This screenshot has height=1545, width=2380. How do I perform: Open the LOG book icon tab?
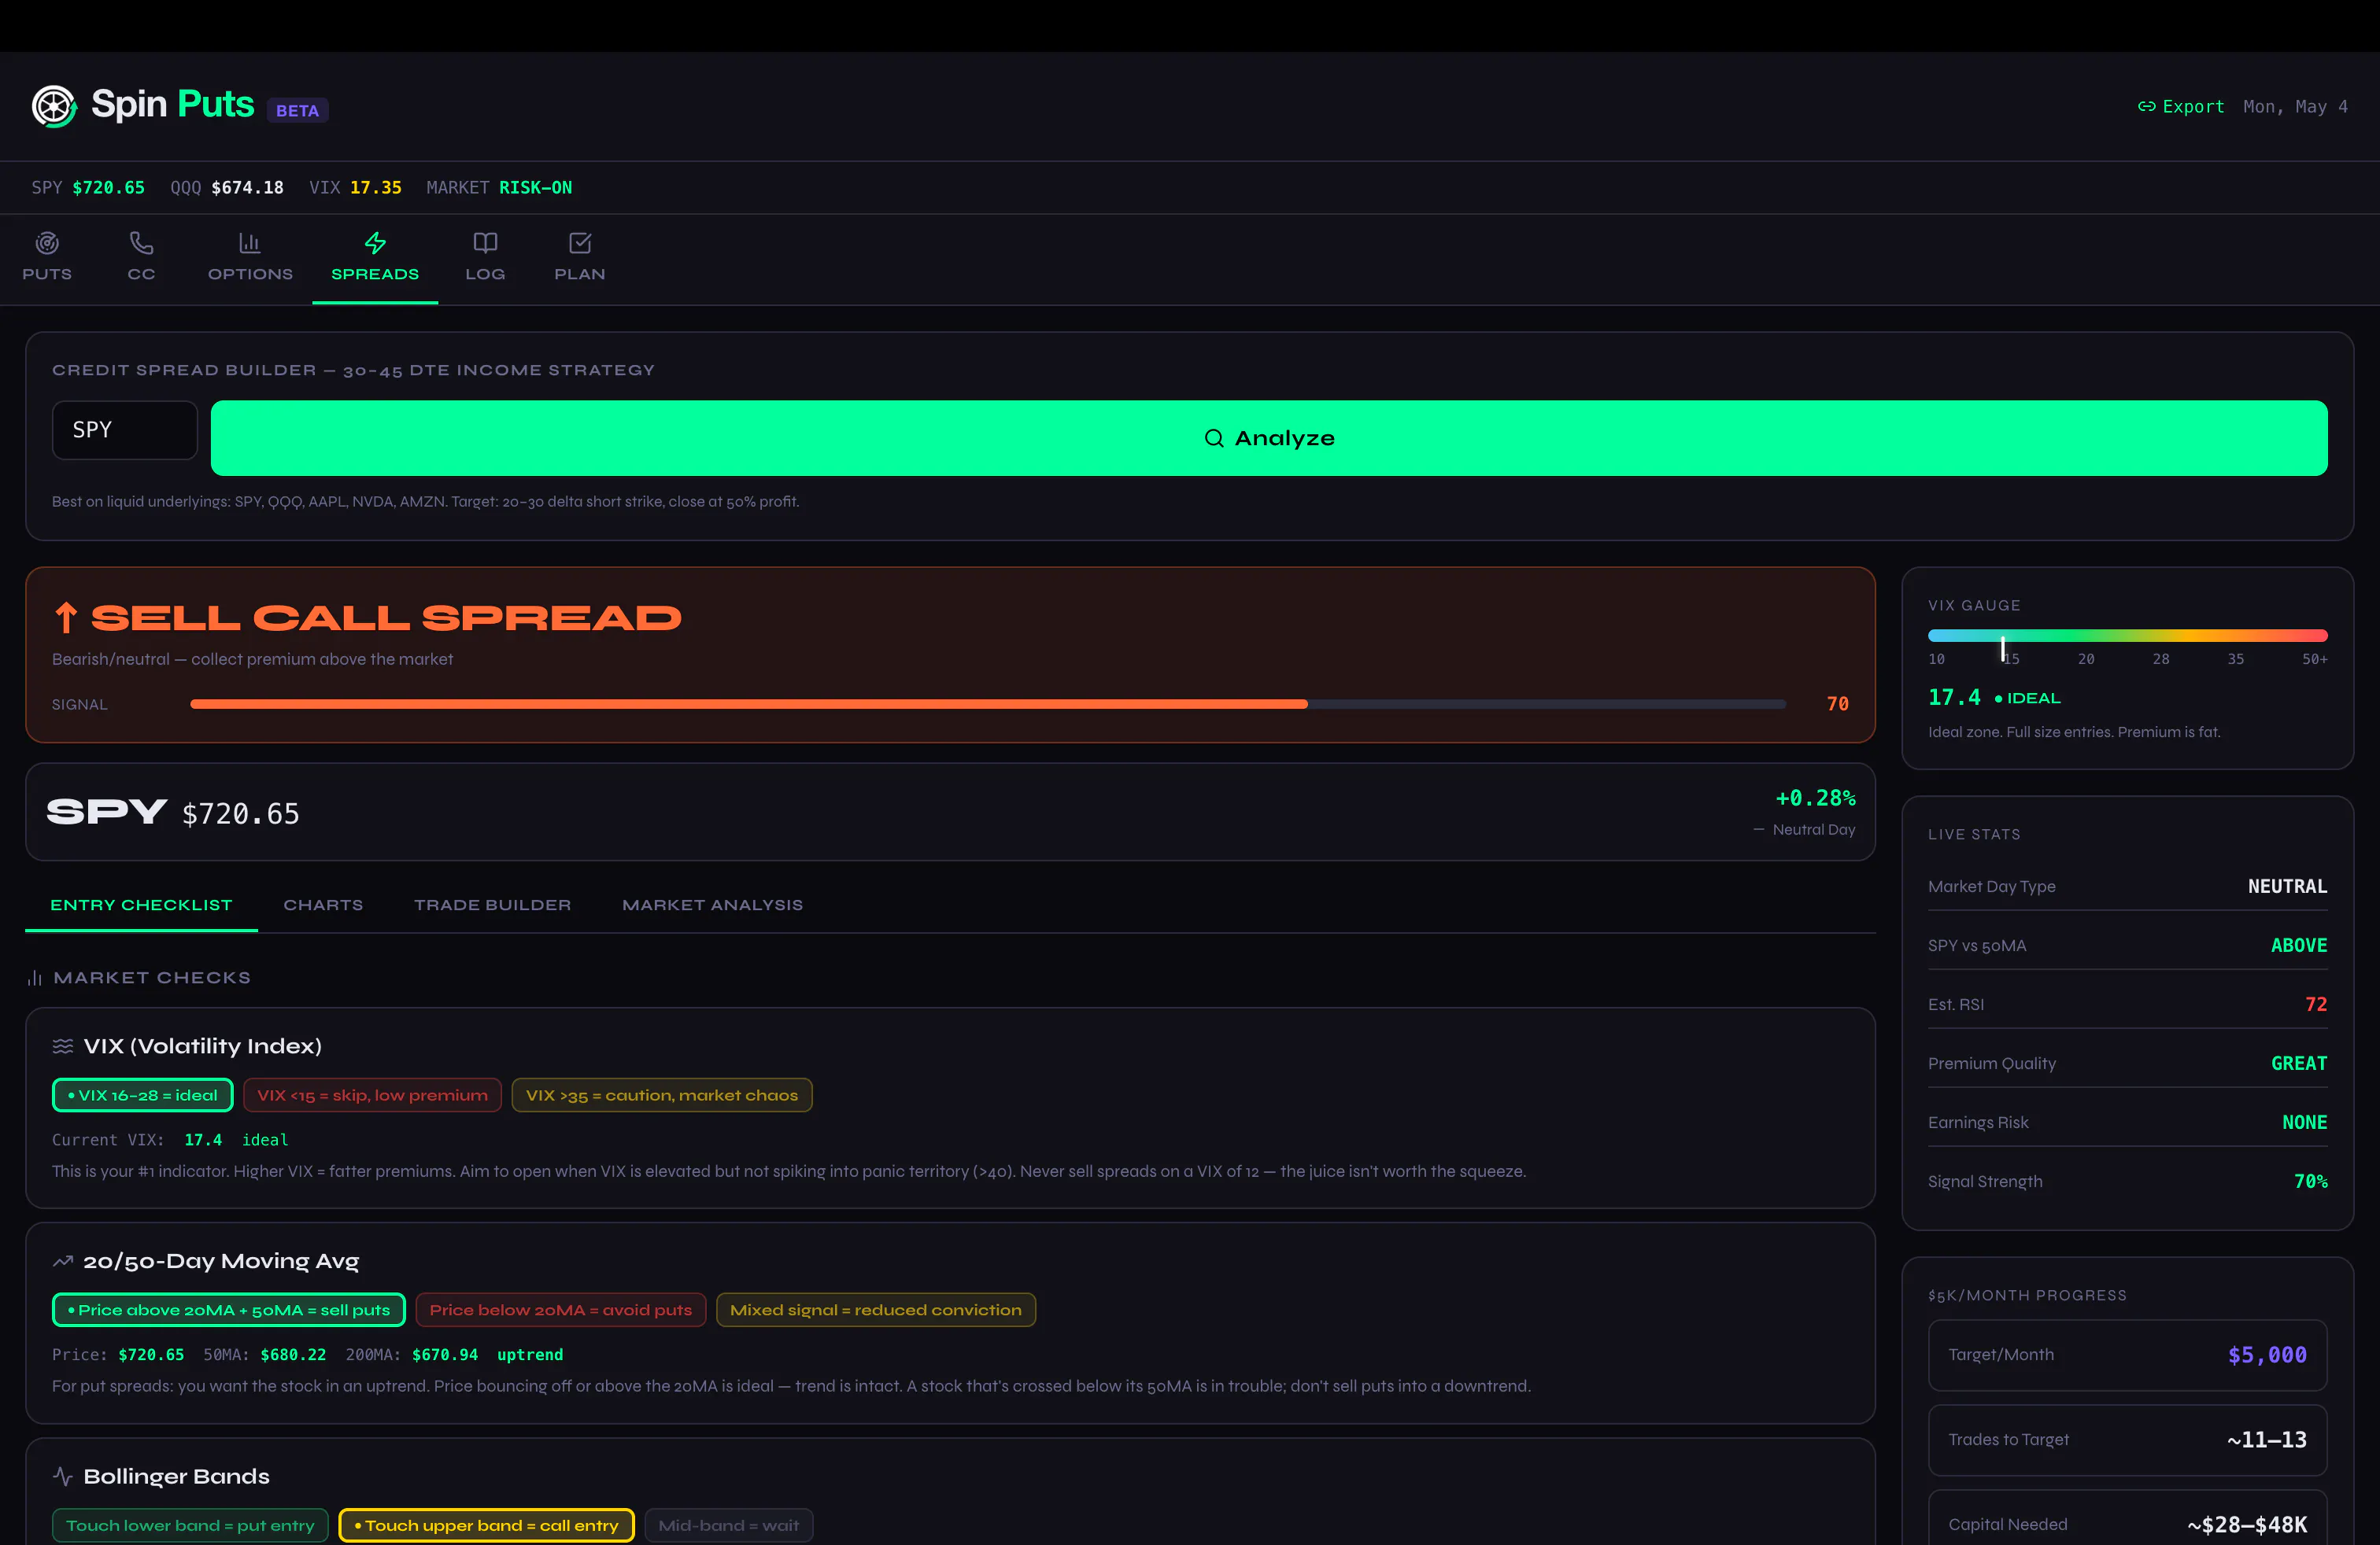[485, 256]
